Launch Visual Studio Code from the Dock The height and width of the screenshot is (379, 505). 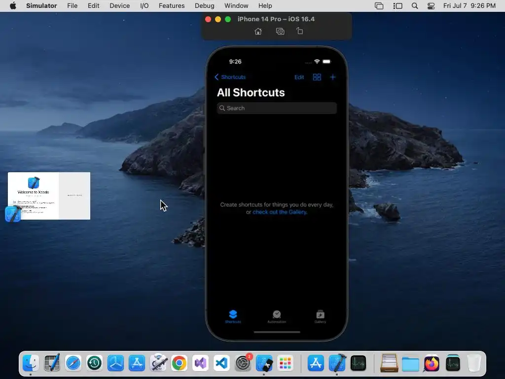pos(221,363)
